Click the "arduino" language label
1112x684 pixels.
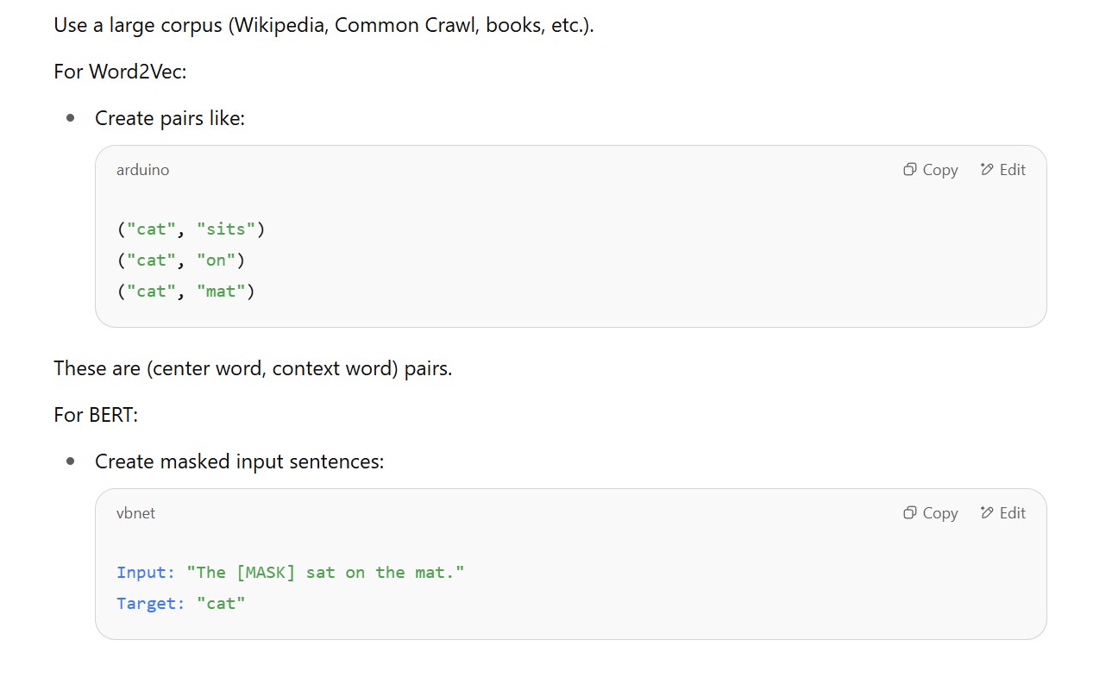(x=142, y=170)
